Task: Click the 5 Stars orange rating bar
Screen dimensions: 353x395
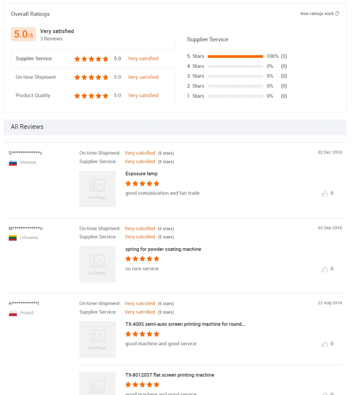Action: pyautogui.click(x=235, y=56)
